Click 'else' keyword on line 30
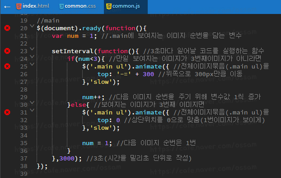Screen dimensions: 281x178 (x=79, y=105)
